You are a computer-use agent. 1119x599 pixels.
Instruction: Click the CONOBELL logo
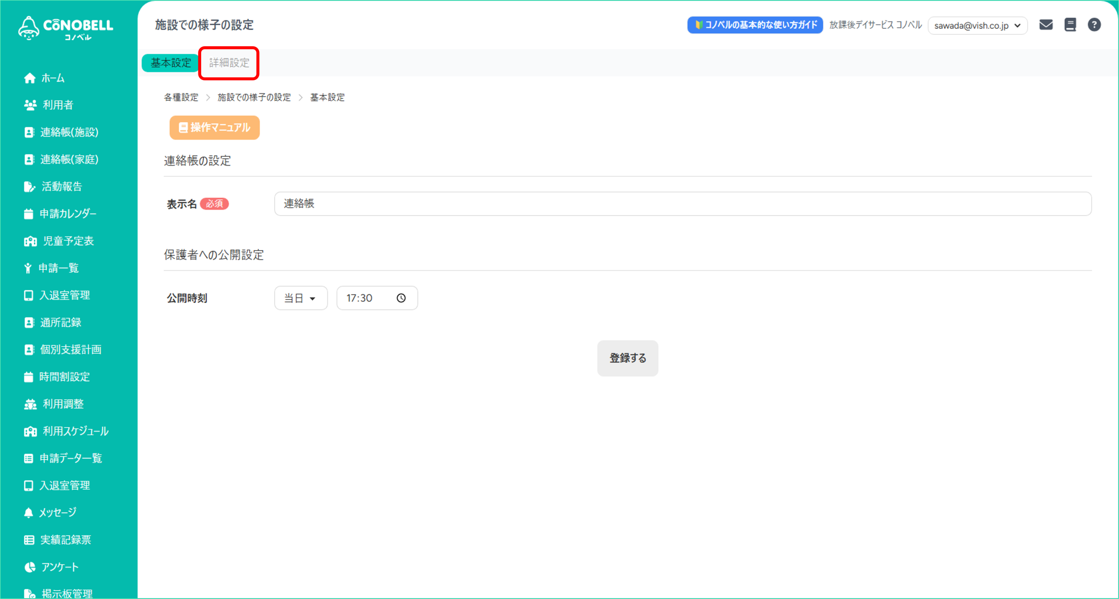(66, 28)
